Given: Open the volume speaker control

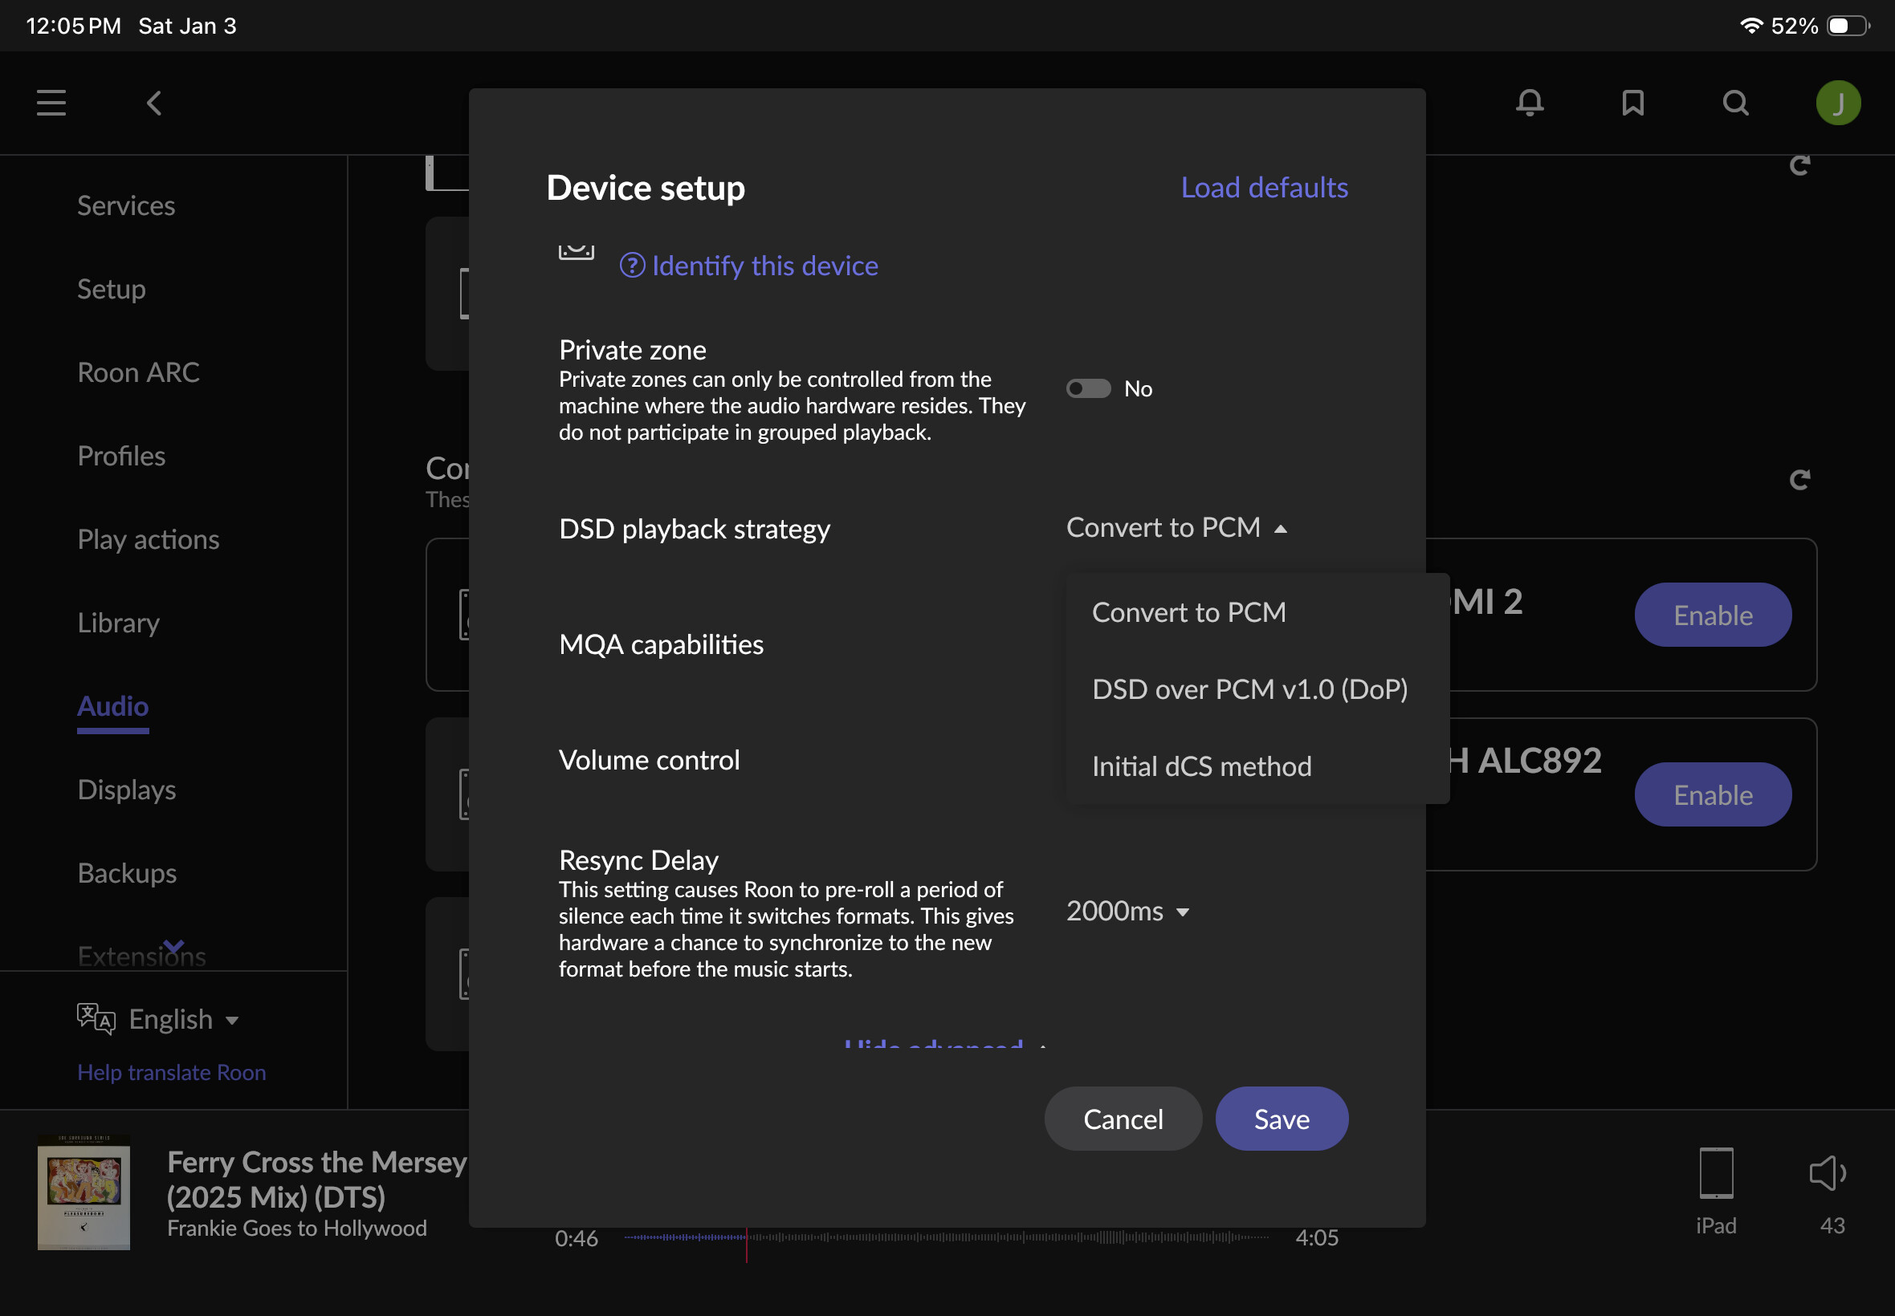Looking at the screenshot, I should pos(1828,1172).
